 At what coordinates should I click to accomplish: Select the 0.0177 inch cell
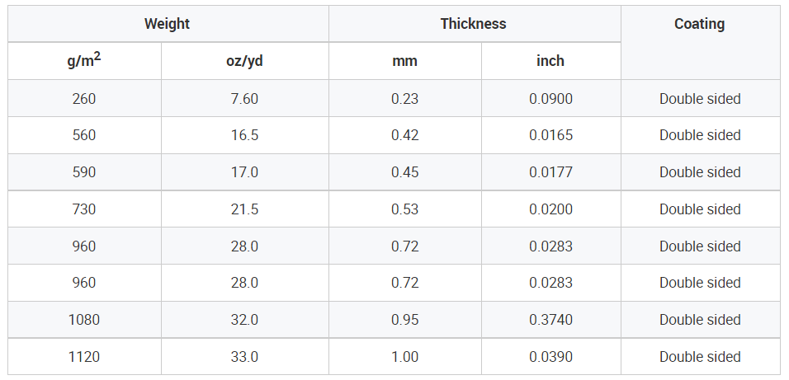tap(550, 172)
